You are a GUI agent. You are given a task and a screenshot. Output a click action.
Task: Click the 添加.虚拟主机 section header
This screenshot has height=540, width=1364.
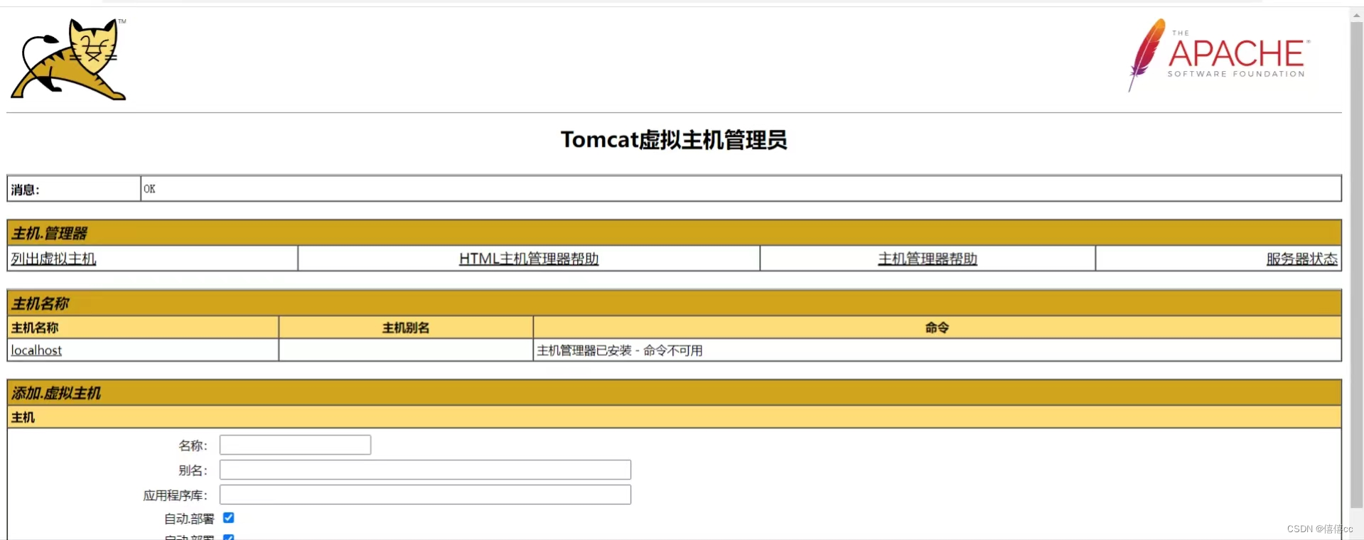click(674, 393)
